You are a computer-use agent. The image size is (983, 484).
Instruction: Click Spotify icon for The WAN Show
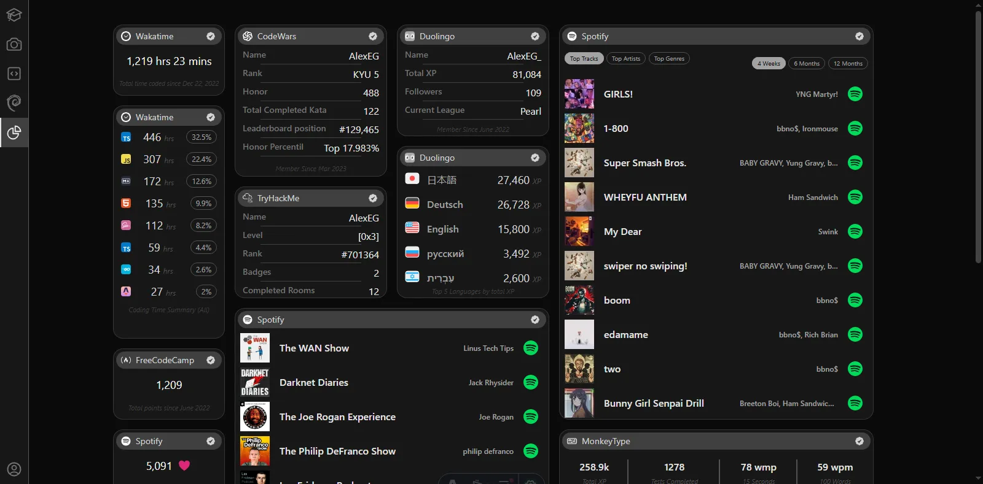[x=531, y=348]
